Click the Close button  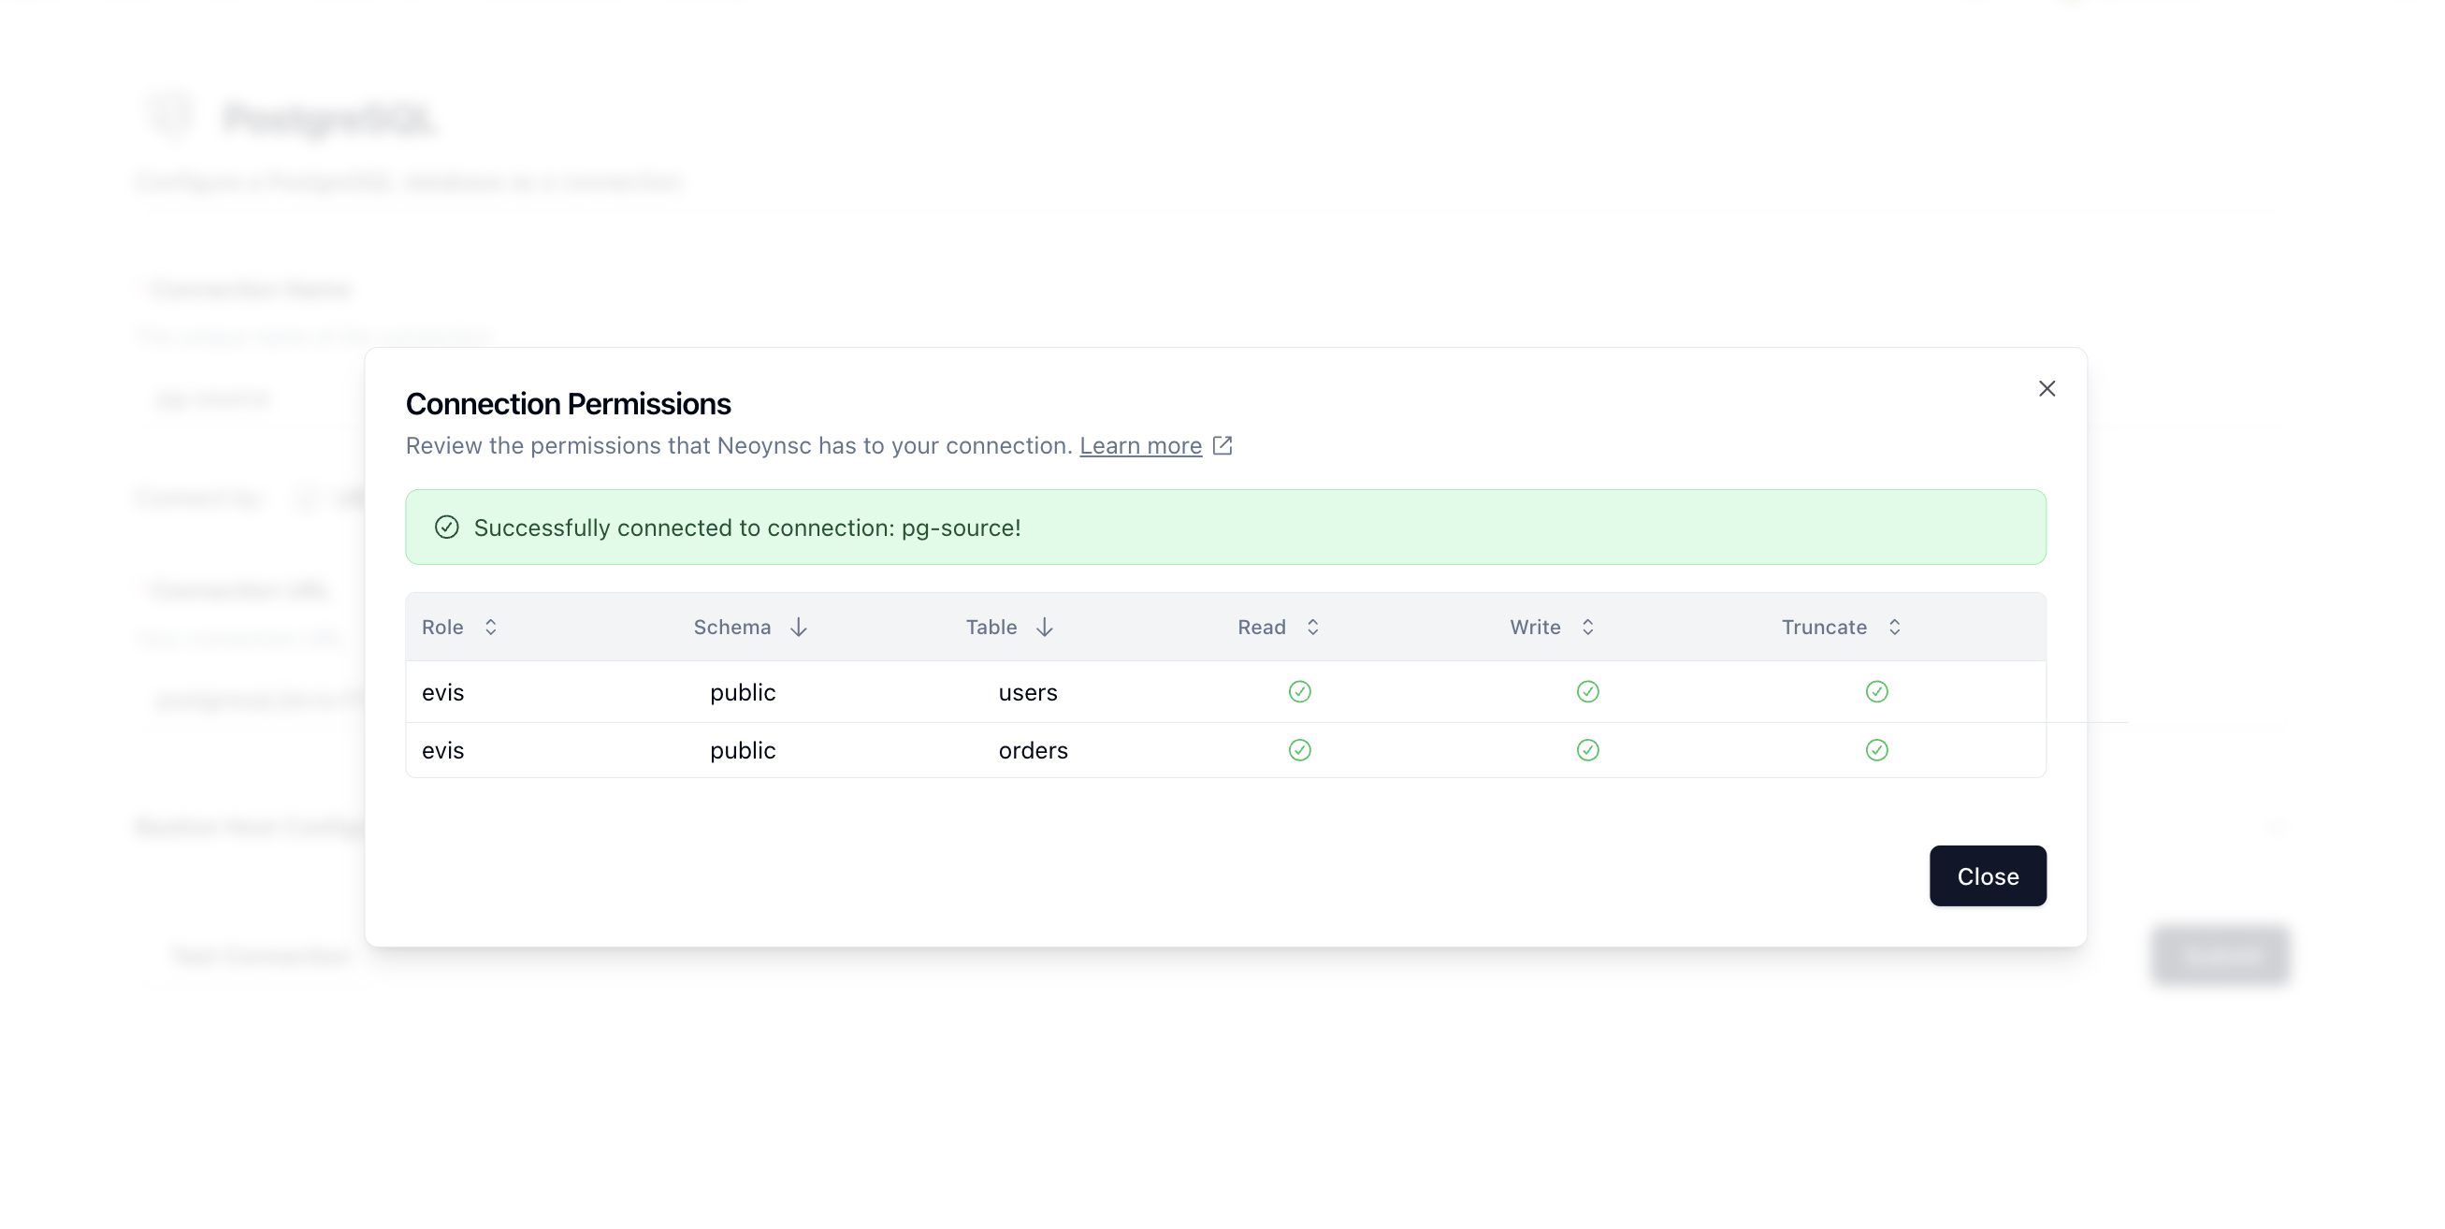[1988, 876]
